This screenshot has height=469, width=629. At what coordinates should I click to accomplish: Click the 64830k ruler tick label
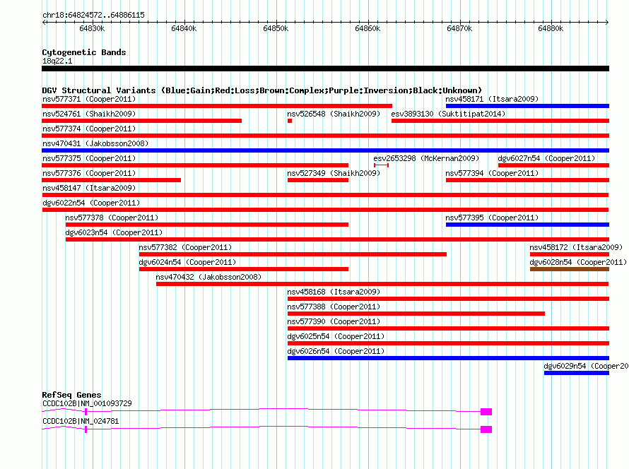(92, 28)
